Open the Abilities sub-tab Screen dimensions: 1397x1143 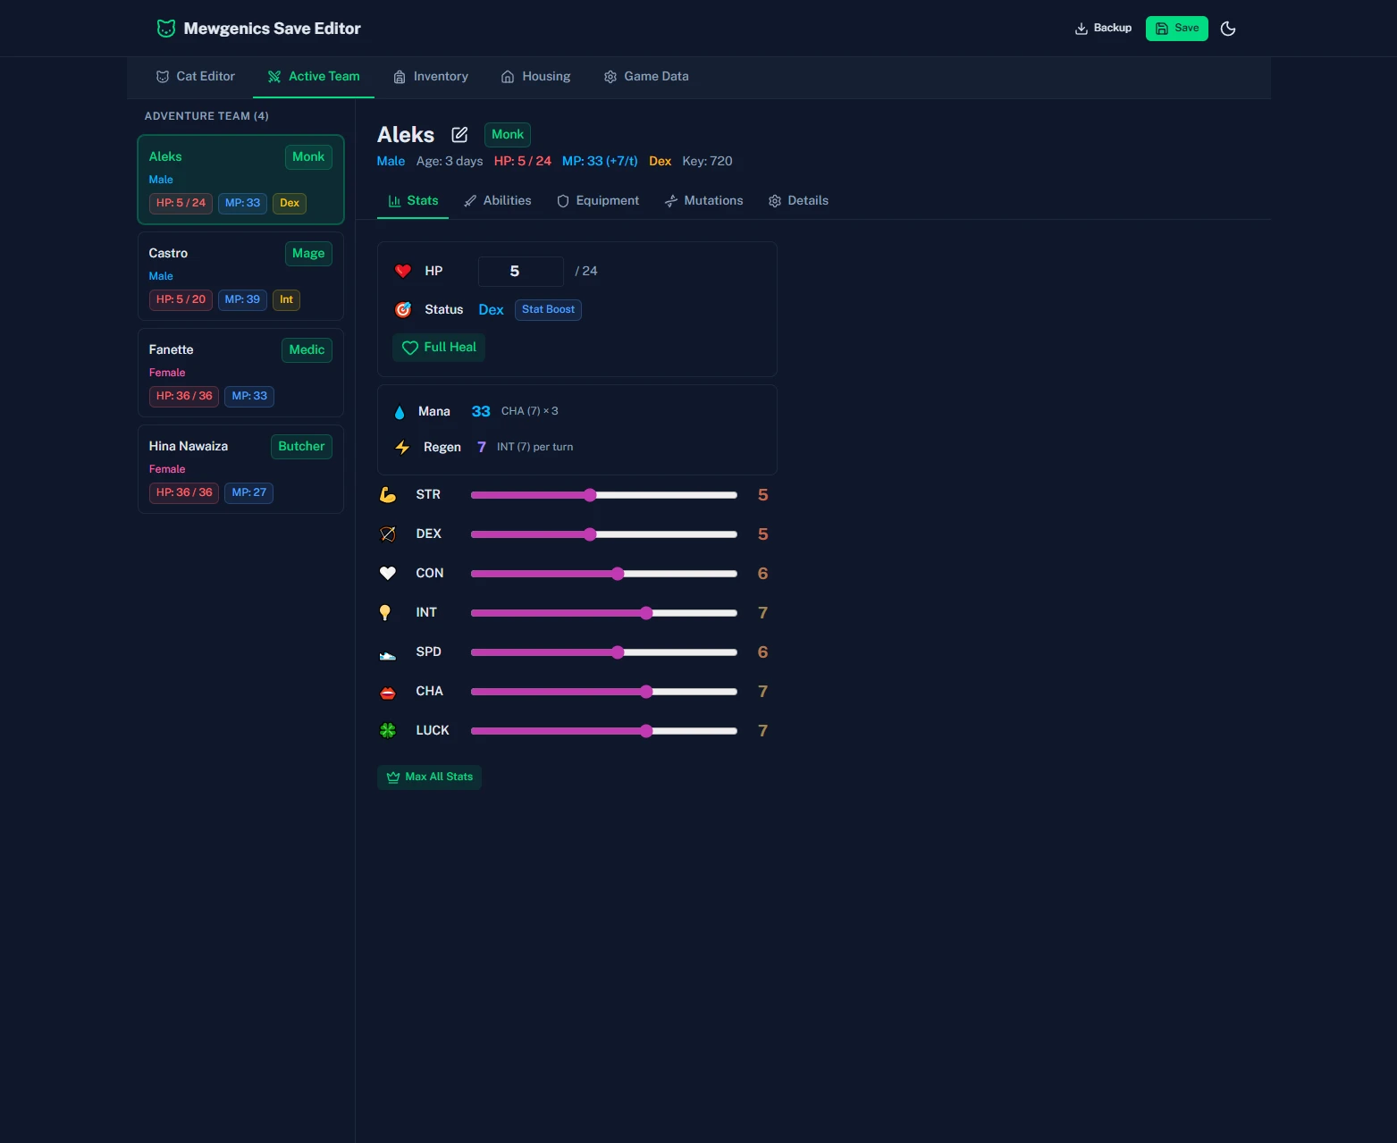(497, 201)
